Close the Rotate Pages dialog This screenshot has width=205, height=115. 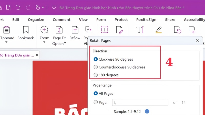(x=198, y=41)
